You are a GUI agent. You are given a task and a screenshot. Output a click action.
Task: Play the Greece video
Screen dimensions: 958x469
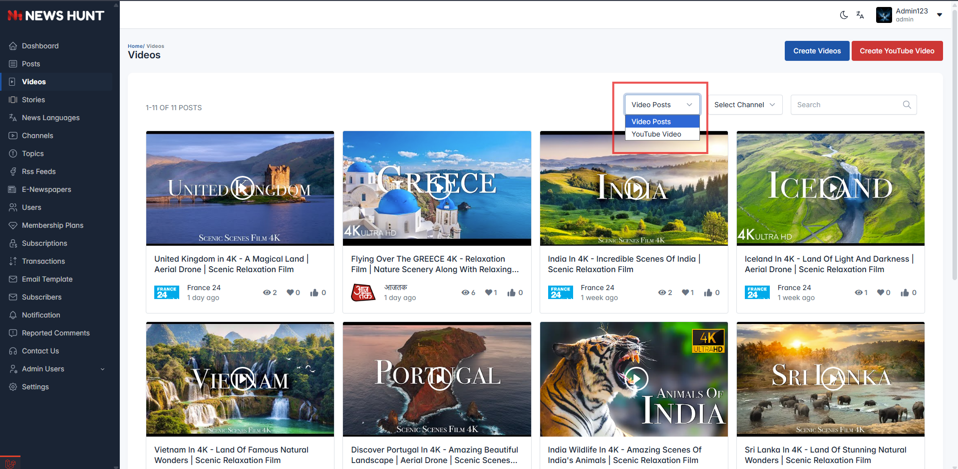439,188
